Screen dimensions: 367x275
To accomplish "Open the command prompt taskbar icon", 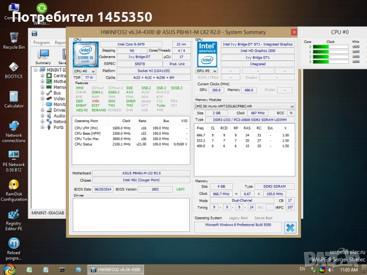I will [62, 270].
